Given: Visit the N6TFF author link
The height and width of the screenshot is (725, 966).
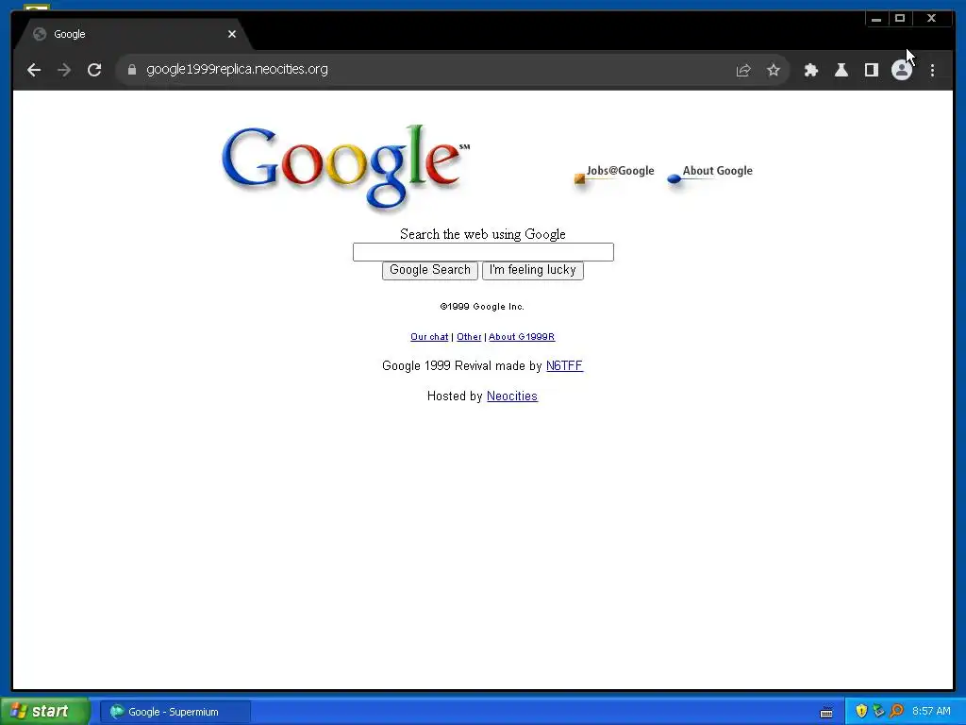Looking at the screenshot, I should click(x=564, y=365).
